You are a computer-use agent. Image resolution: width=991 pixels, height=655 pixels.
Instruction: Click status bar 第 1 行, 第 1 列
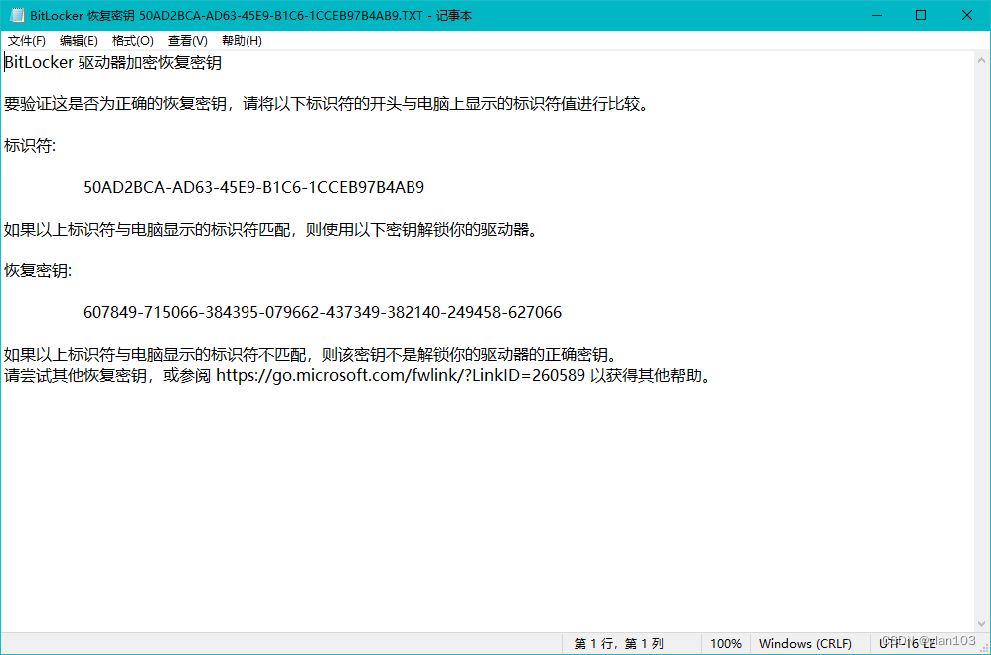pos(618,644)
